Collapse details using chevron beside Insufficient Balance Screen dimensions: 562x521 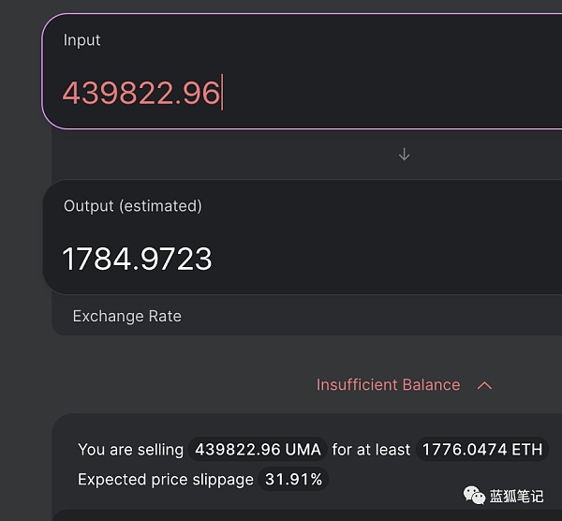pos(484,385)
